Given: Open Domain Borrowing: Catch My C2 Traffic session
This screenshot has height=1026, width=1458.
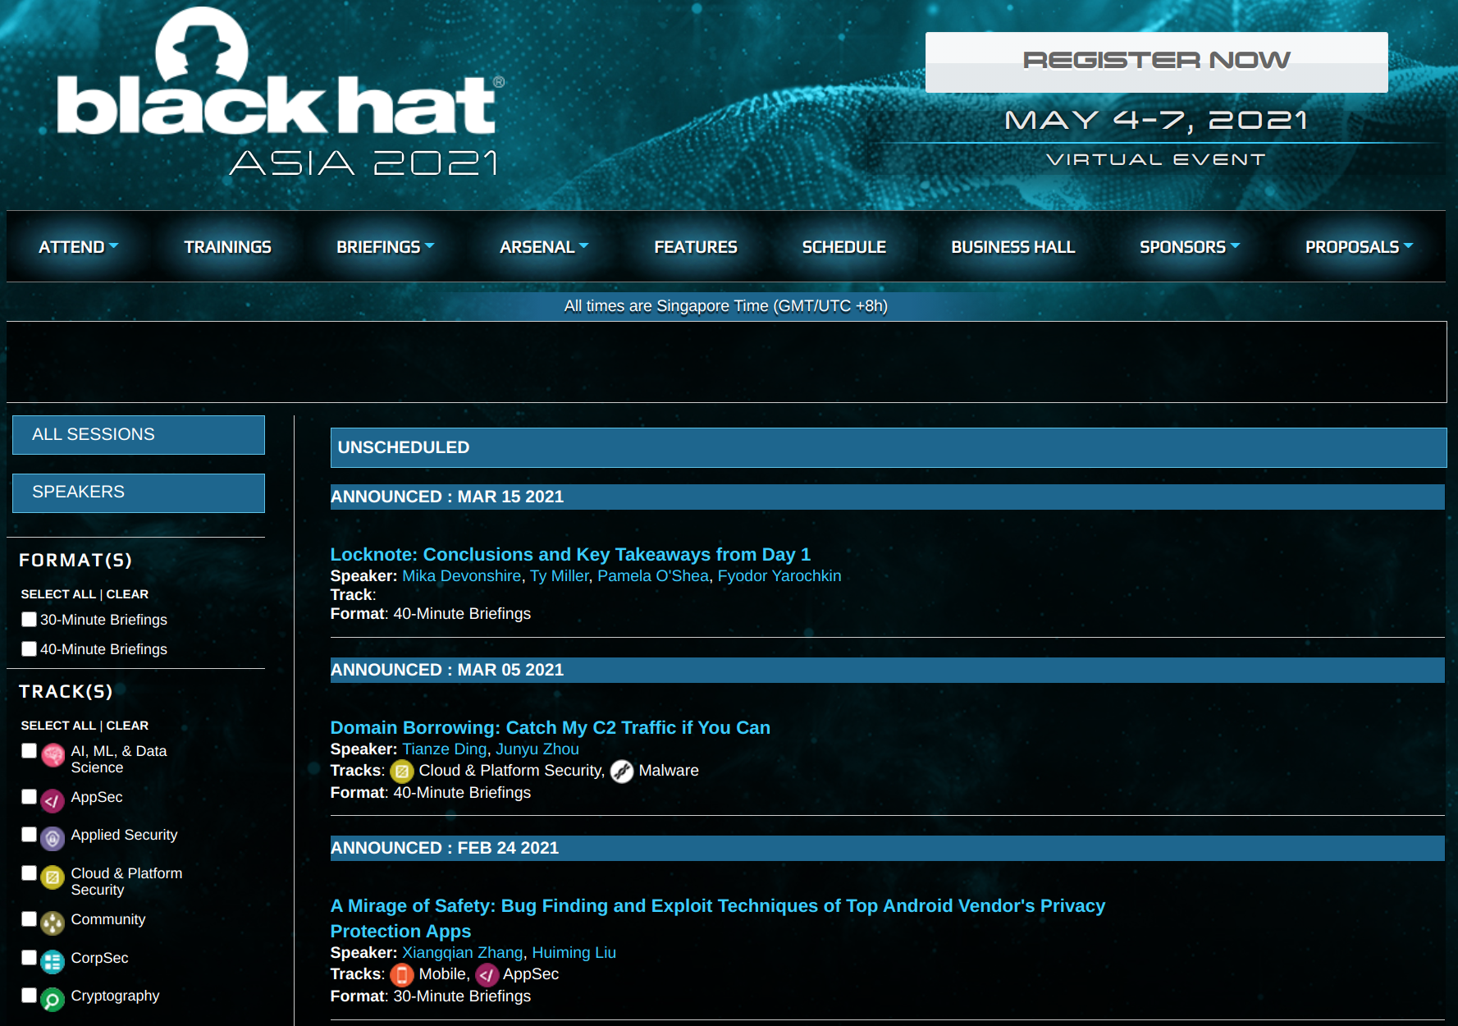Looking at the screenshot, I should click(x=550, y=728).
